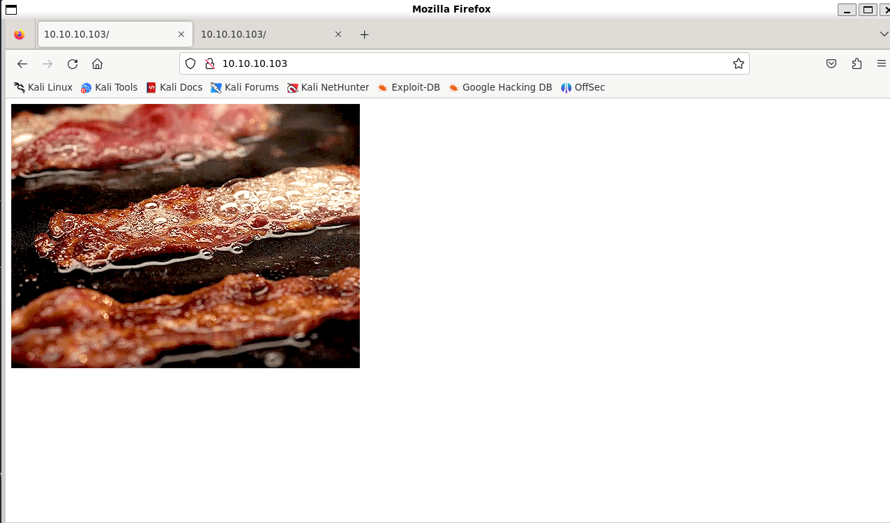
Task: Click the bacon image on the page
Action: click(x=186, y=236)
